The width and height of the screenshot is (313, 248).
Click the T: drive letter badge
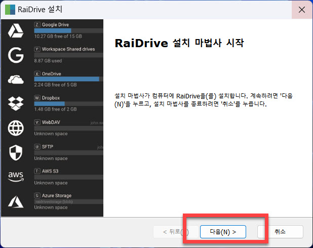37,171
